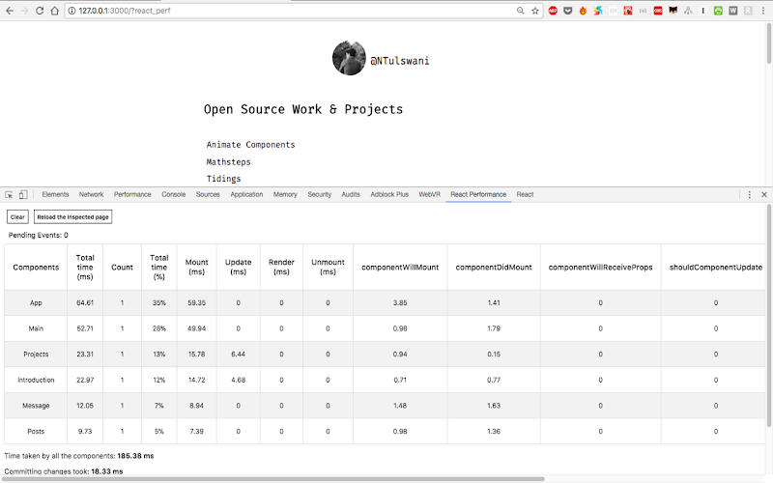
Task: Switch to the Elements tab
Action: (x=55, y=195)
